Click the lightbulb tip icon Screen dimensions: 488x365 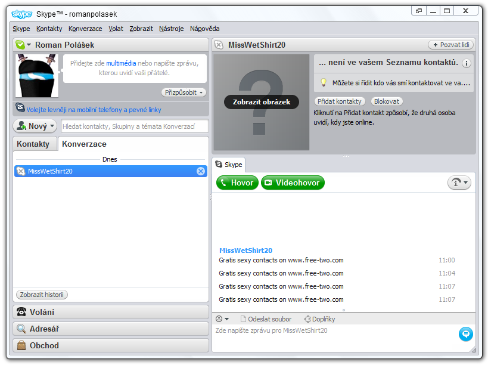(324, 82)
